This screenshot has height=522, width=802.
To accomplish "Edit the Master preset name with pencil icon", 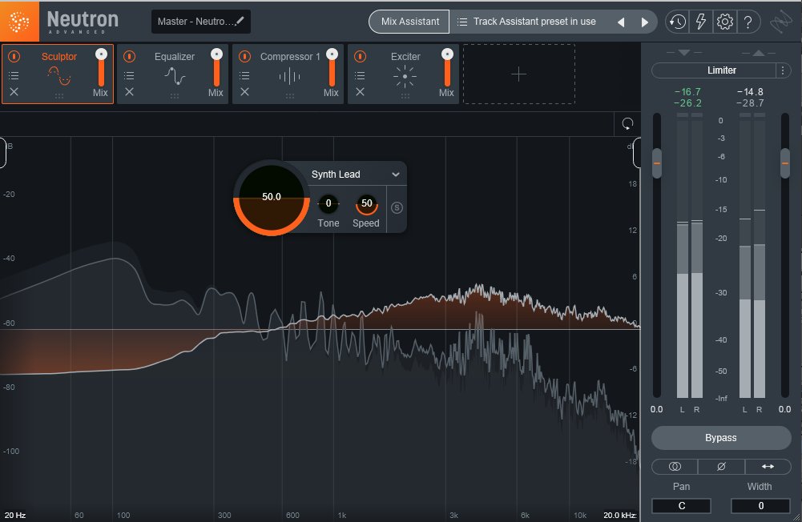I will (240, 21).
